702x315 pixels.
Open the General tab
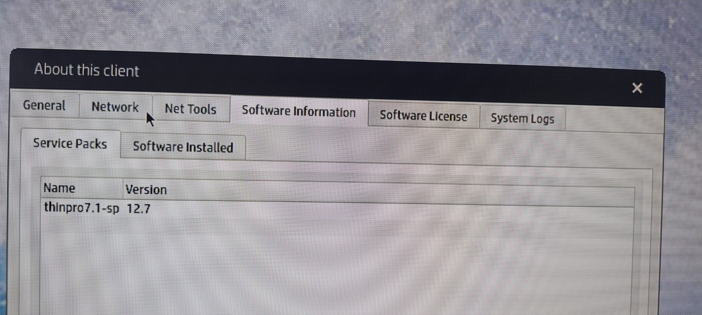pyautogui.click(x=44, y=105)
